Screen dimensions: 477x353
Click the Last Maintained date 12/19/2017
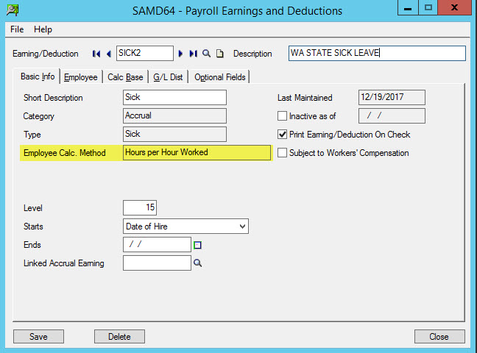tap(392, 97)
